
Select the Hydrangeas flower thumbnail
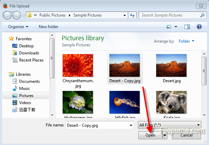[78, 102]
